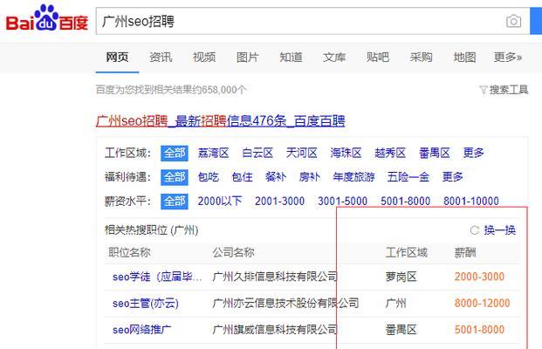Filter work area by 越秀区
The image size is (542, 349).
390,153
